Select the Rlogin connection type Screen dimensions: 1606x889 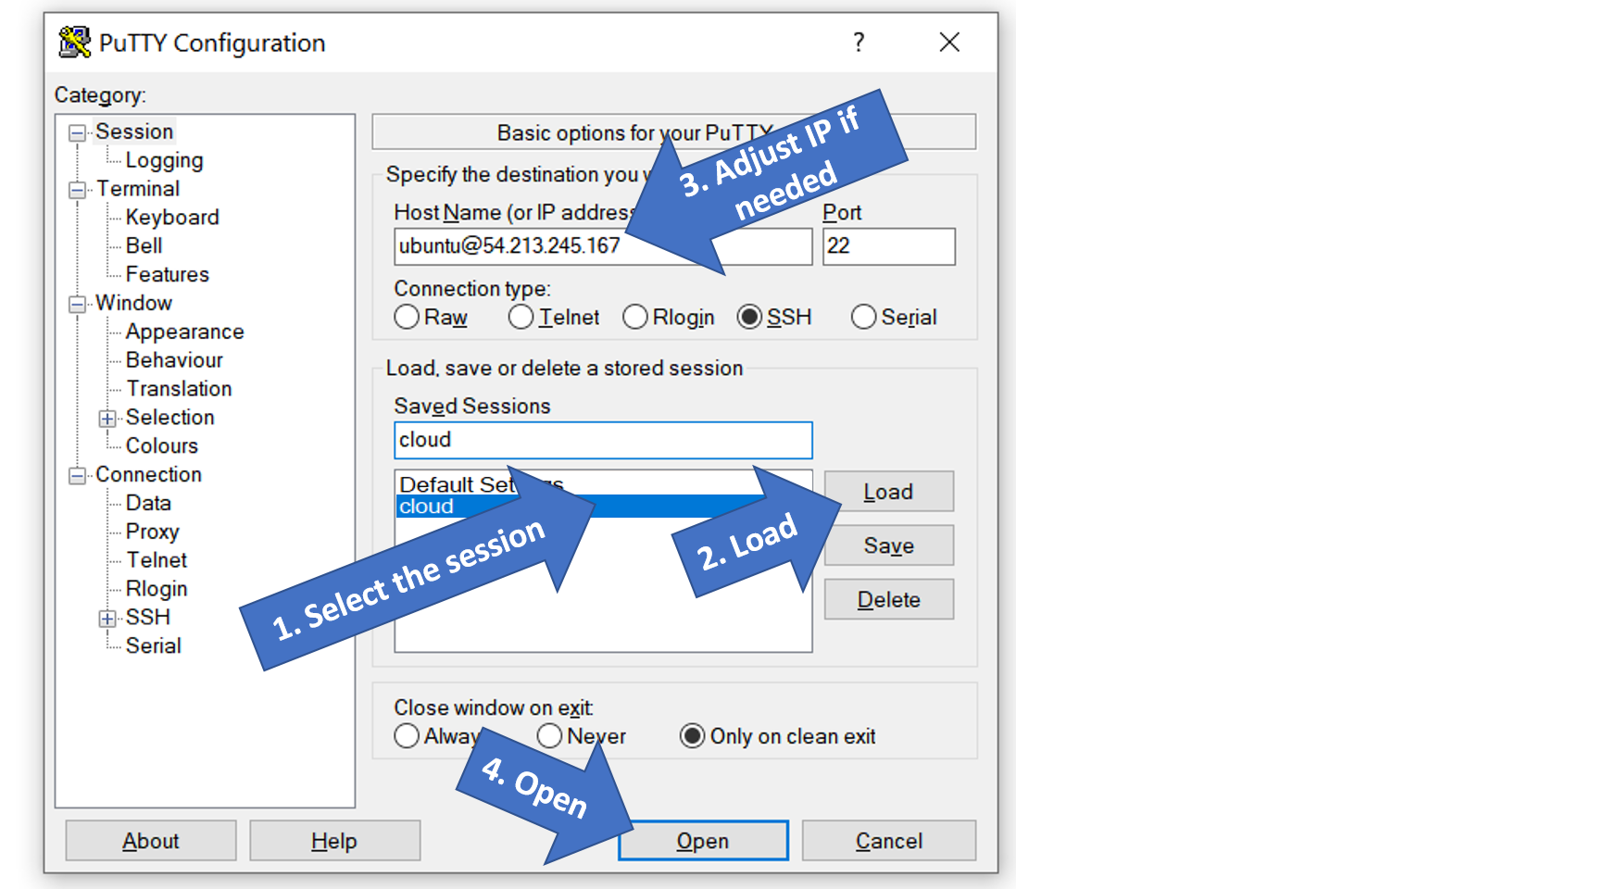(x=634, y=318)
